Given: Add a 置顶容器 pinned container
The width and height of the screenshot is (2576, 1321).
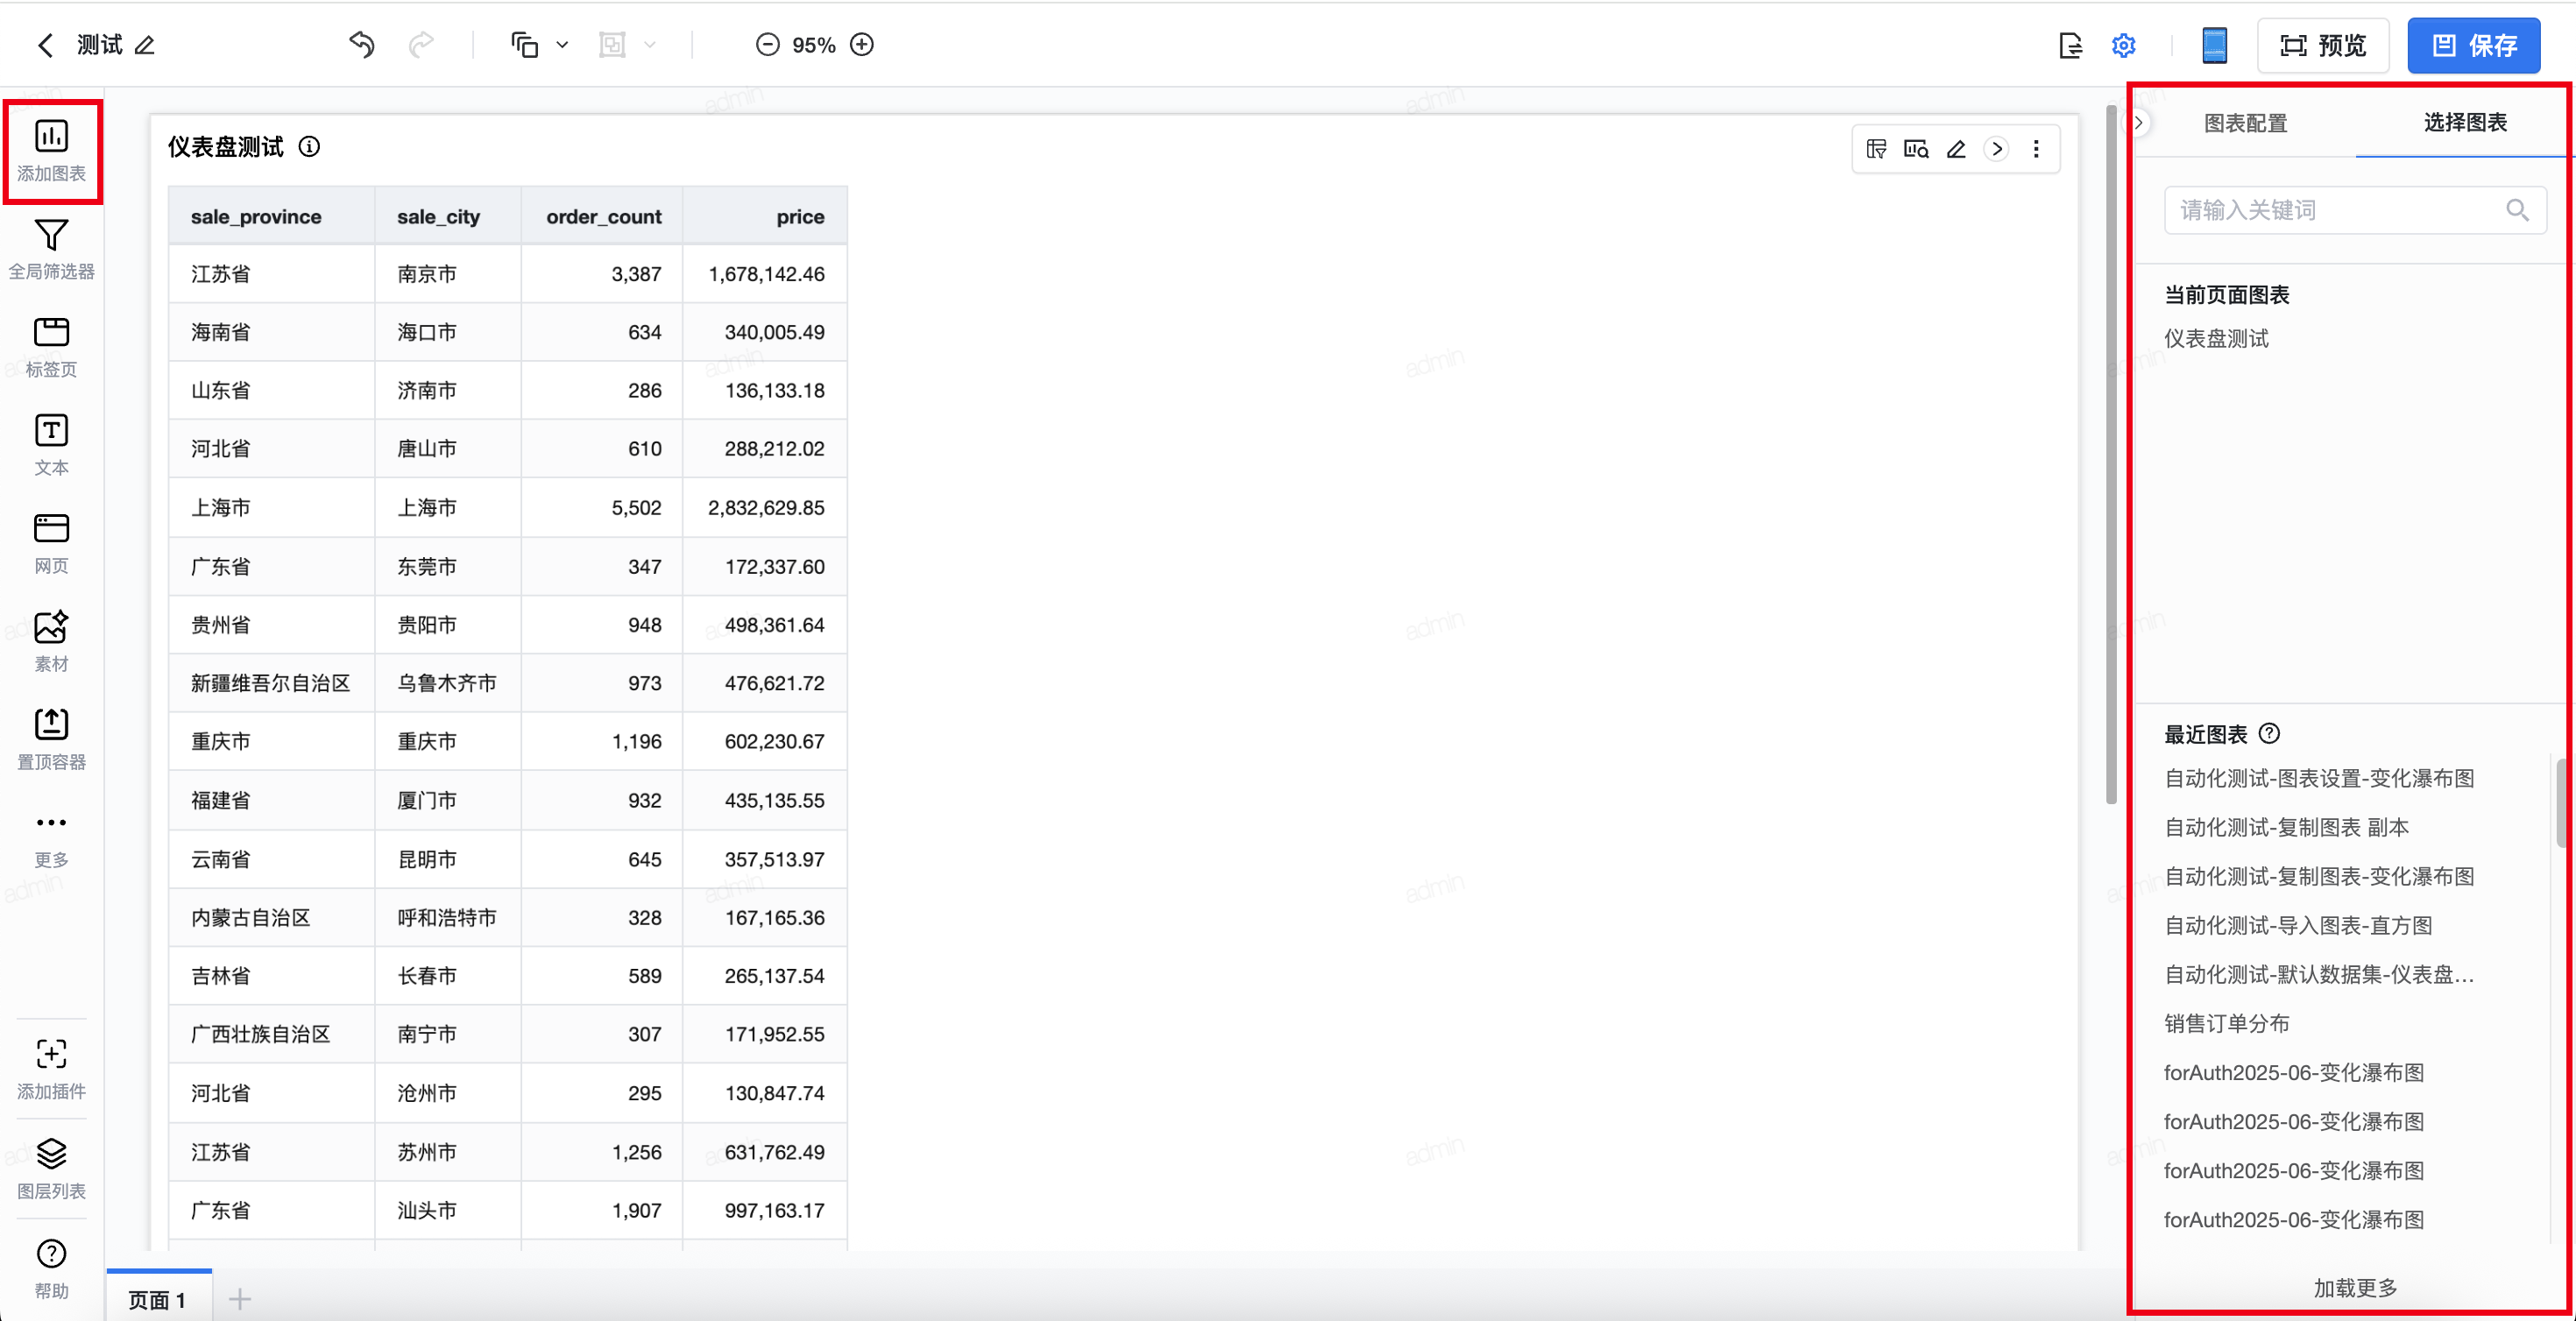Looking at the screenshot, I should tap(52, 740).
